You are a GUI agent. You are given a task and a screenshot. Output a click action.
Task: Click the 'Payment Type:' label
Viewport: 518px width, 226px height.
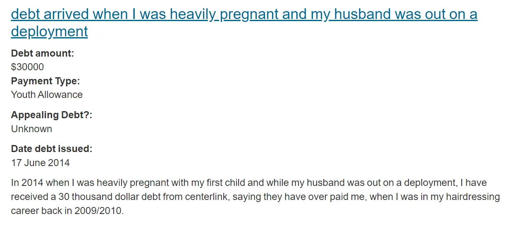click(45, 81)
